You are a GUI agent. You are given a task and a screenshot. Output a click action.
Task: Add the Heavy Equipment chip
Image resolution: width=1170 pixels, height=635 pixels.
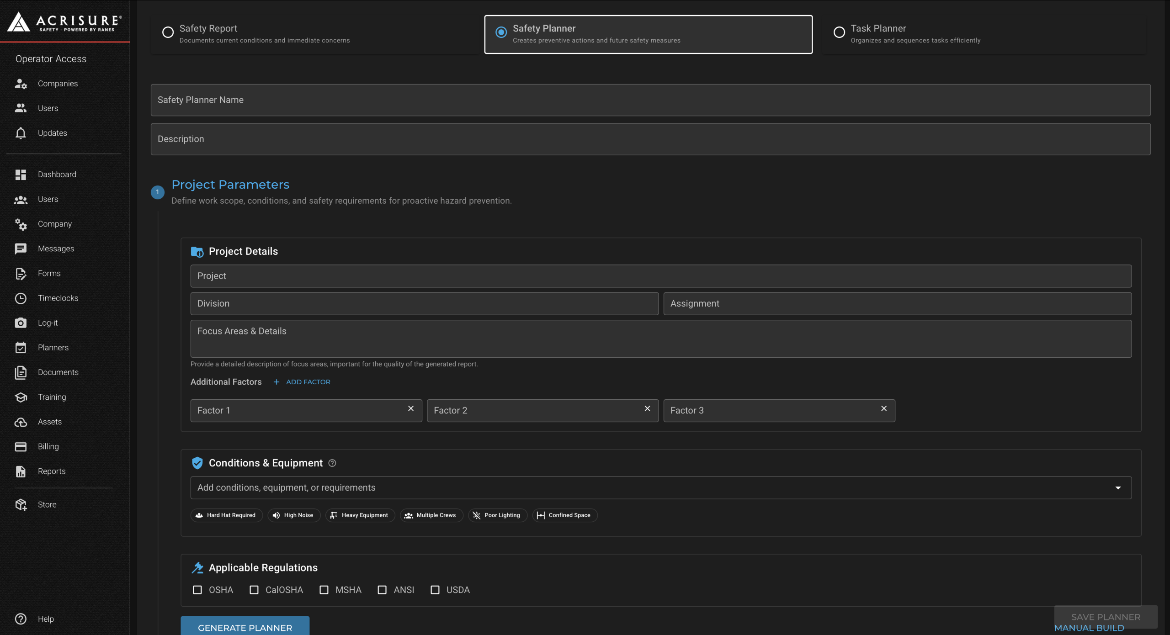(360, 515)
